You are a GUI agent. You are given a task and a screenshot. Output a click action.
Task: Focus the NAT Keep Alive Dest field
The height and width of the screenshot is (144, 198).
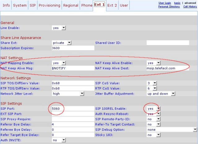point(167,68)
